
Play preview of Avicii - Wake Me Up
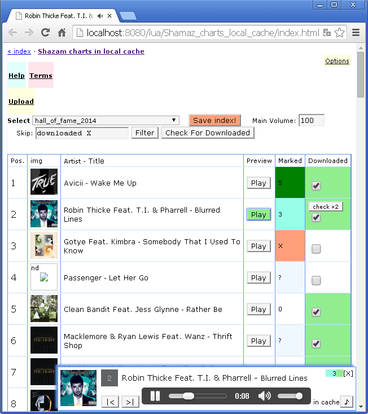[259, 183]
